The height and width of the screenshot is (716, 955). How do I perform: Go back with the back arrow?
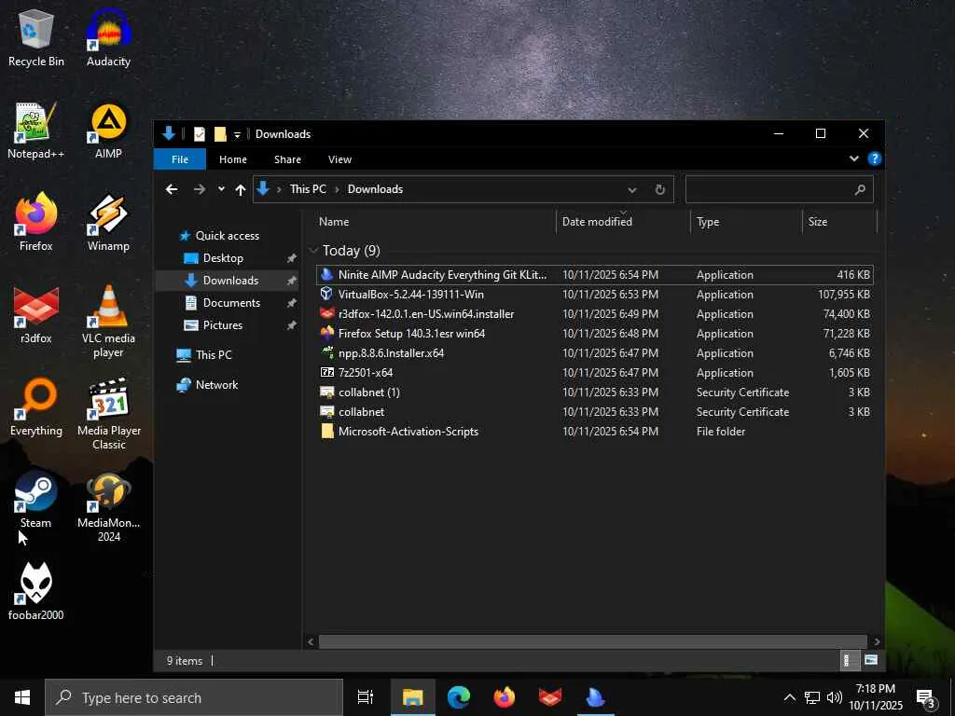click(x=172, y=189)
